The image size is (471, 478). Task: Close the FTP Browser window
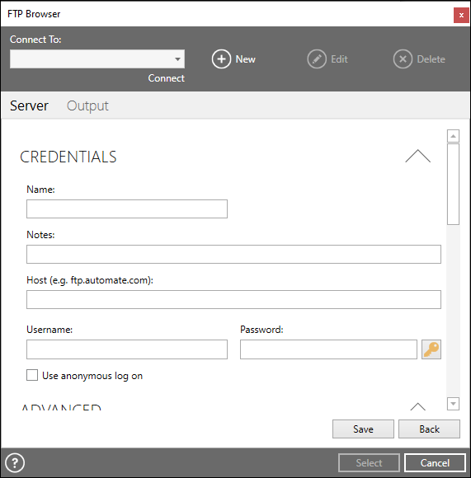[461, 15]
